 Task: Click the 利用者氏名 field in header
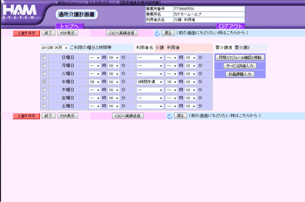[x=209, y=20]
